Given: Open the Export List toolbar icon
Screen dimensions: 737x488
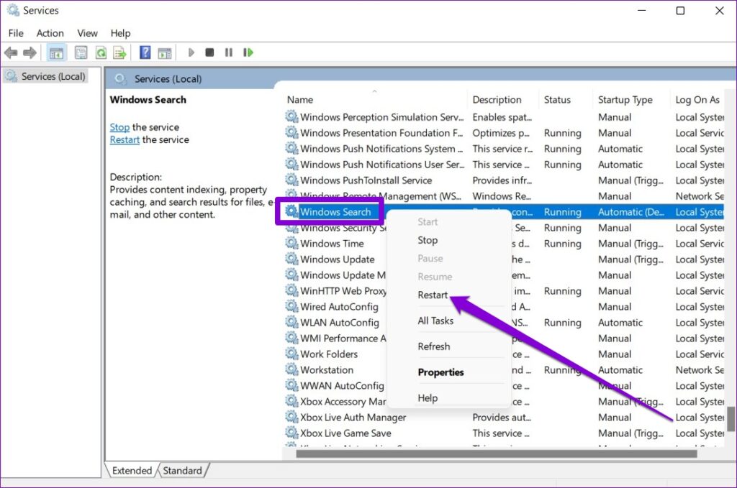Looking at the screenshot, I should [x=121, y=52].
